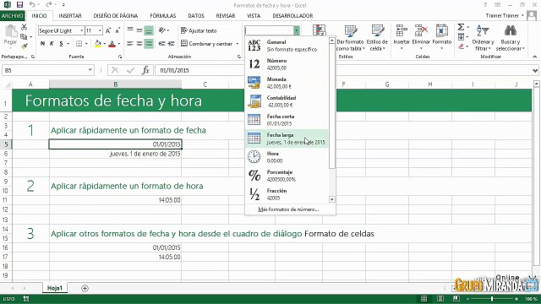The height and width of the screenshot is (304, 541).
Task: Toggle italic K formatting
Action: [x=52, y=44]
